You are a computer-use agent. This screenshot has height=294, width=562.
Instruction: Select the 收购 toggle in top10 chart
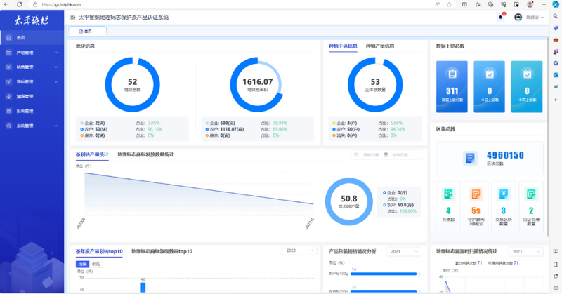(96, 264)
